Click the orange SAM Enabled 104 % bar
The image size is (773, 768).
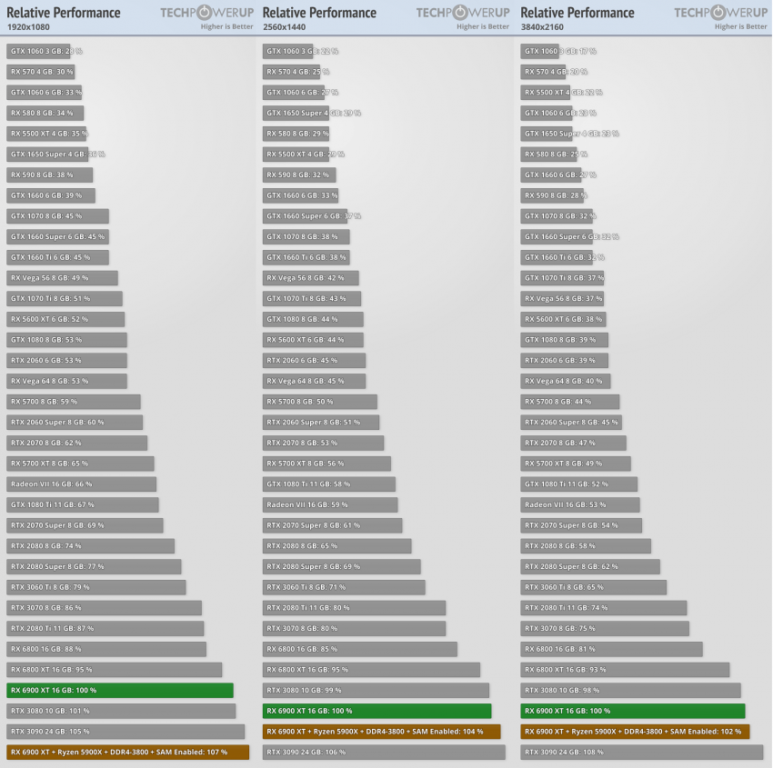pyautogui.click(x=382, y=732)
